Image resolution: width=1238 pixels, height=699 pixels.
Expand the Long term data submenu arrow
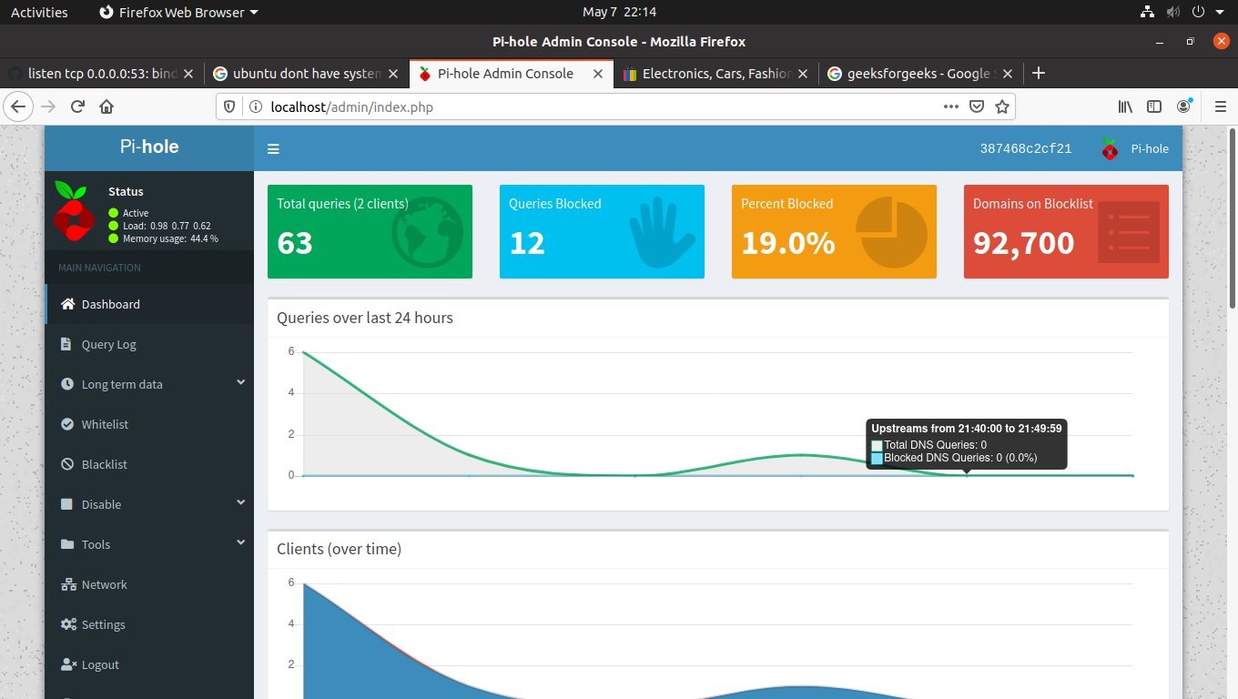click(x=240, y=382)
